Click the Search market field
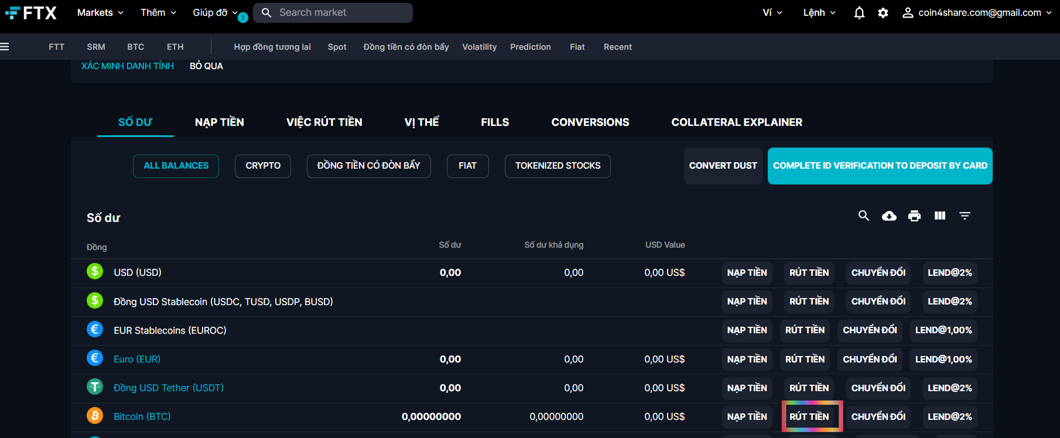 click(x=333, y=12)
